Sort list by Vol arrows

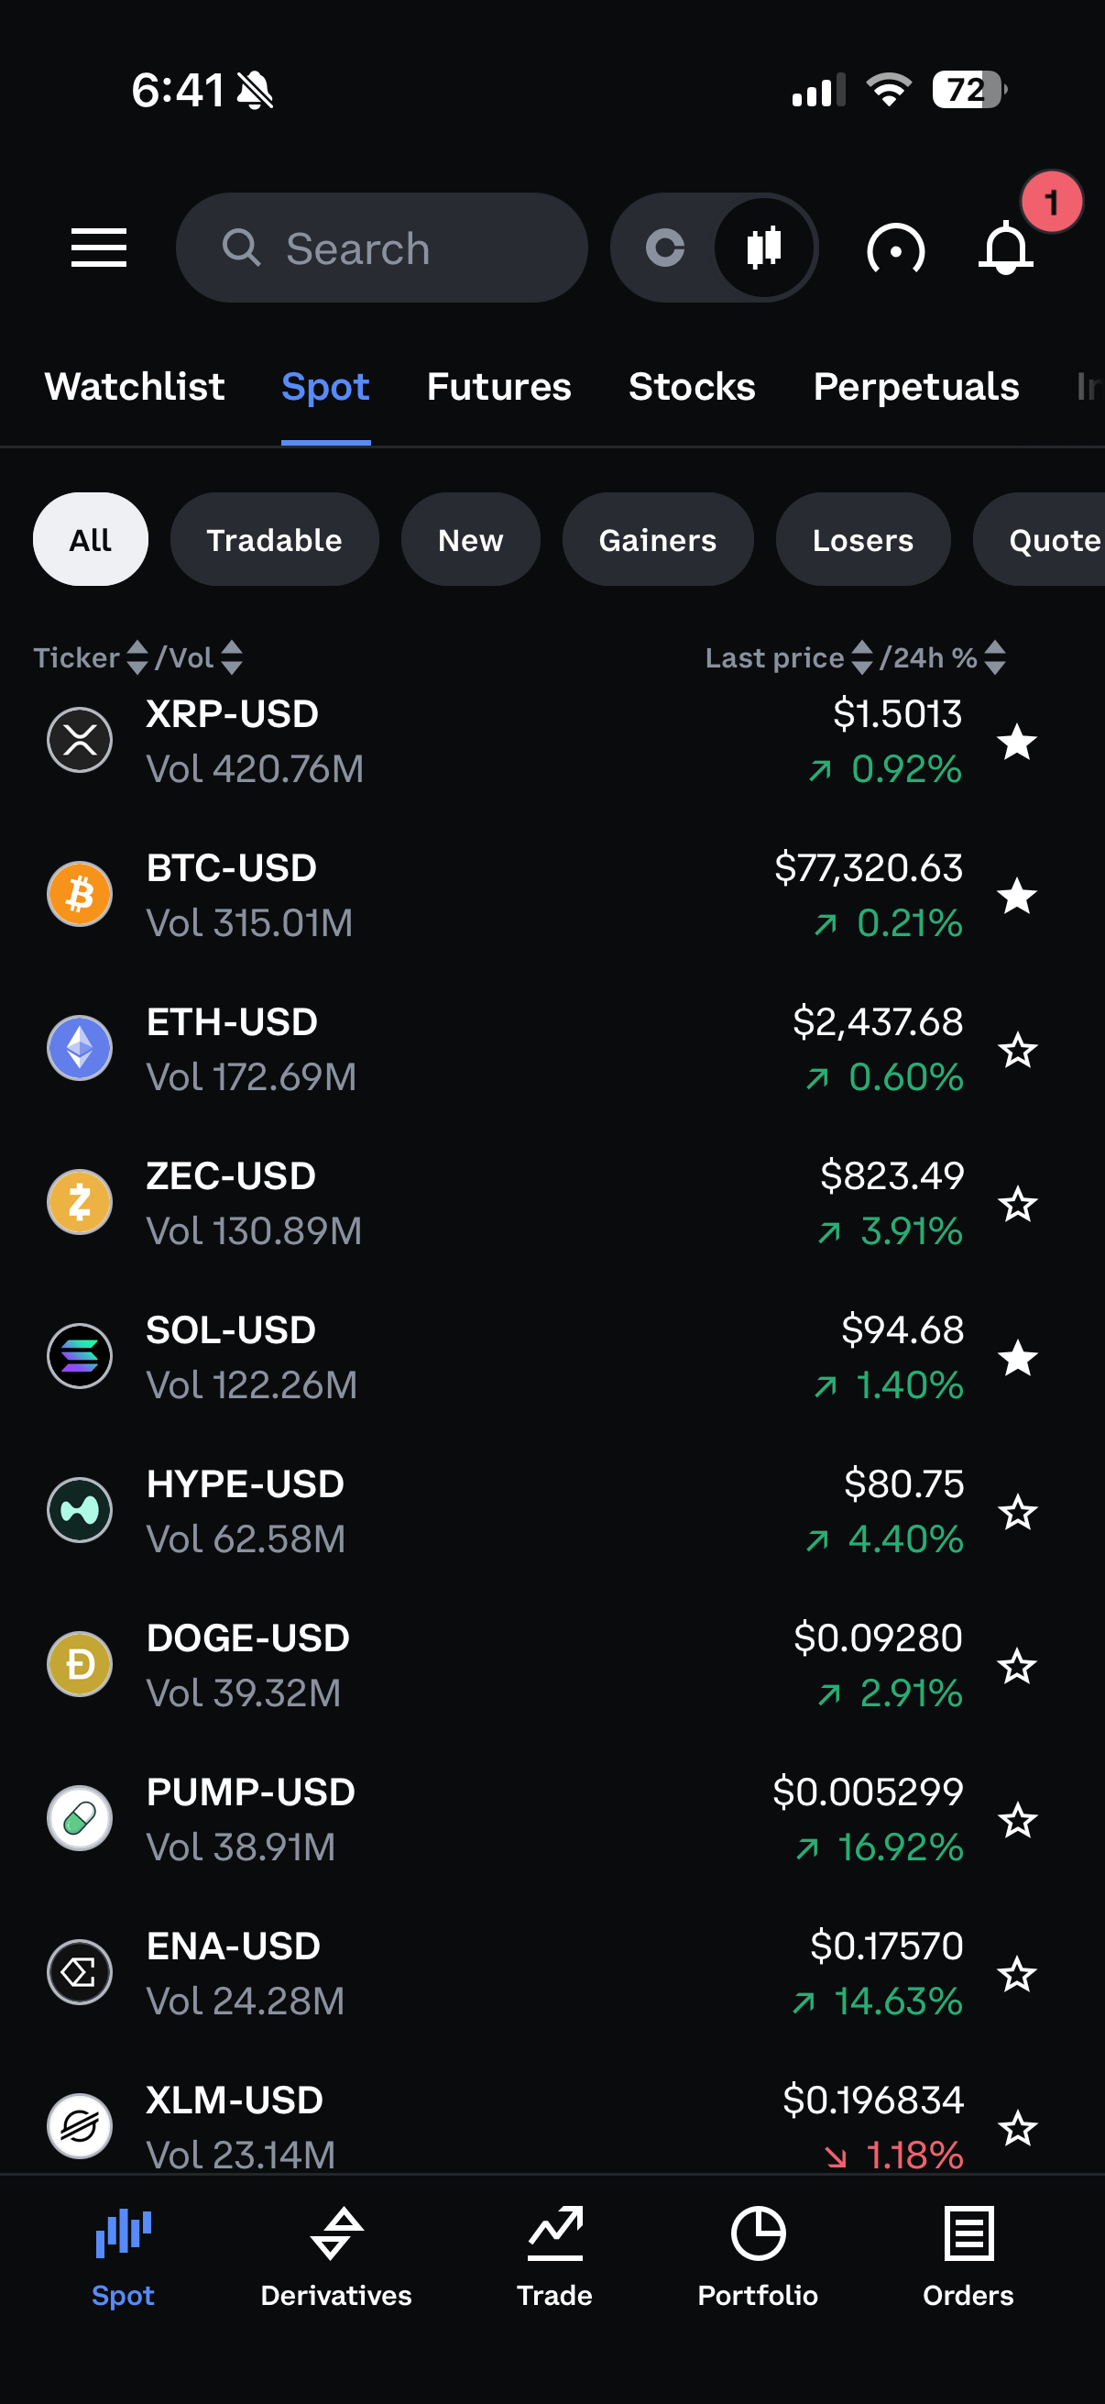click(231, 657)
